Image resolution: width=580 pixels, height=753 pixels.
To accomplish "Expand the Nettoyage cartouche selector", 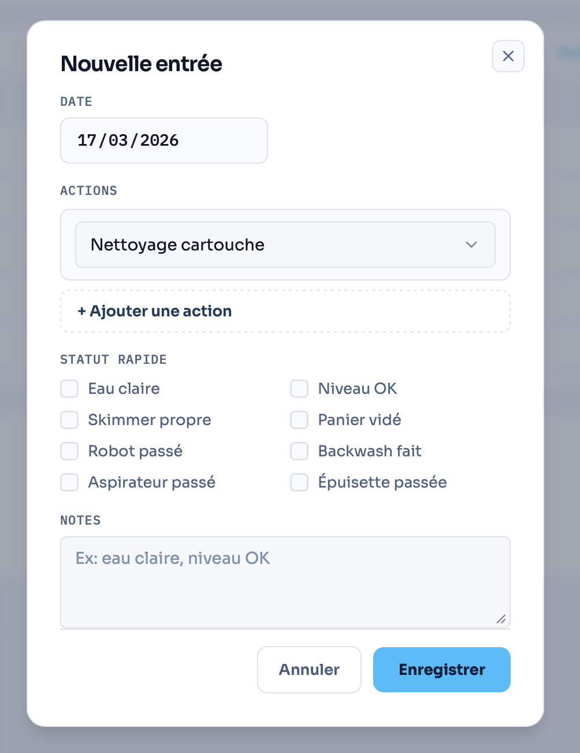I will coord(285,245).
